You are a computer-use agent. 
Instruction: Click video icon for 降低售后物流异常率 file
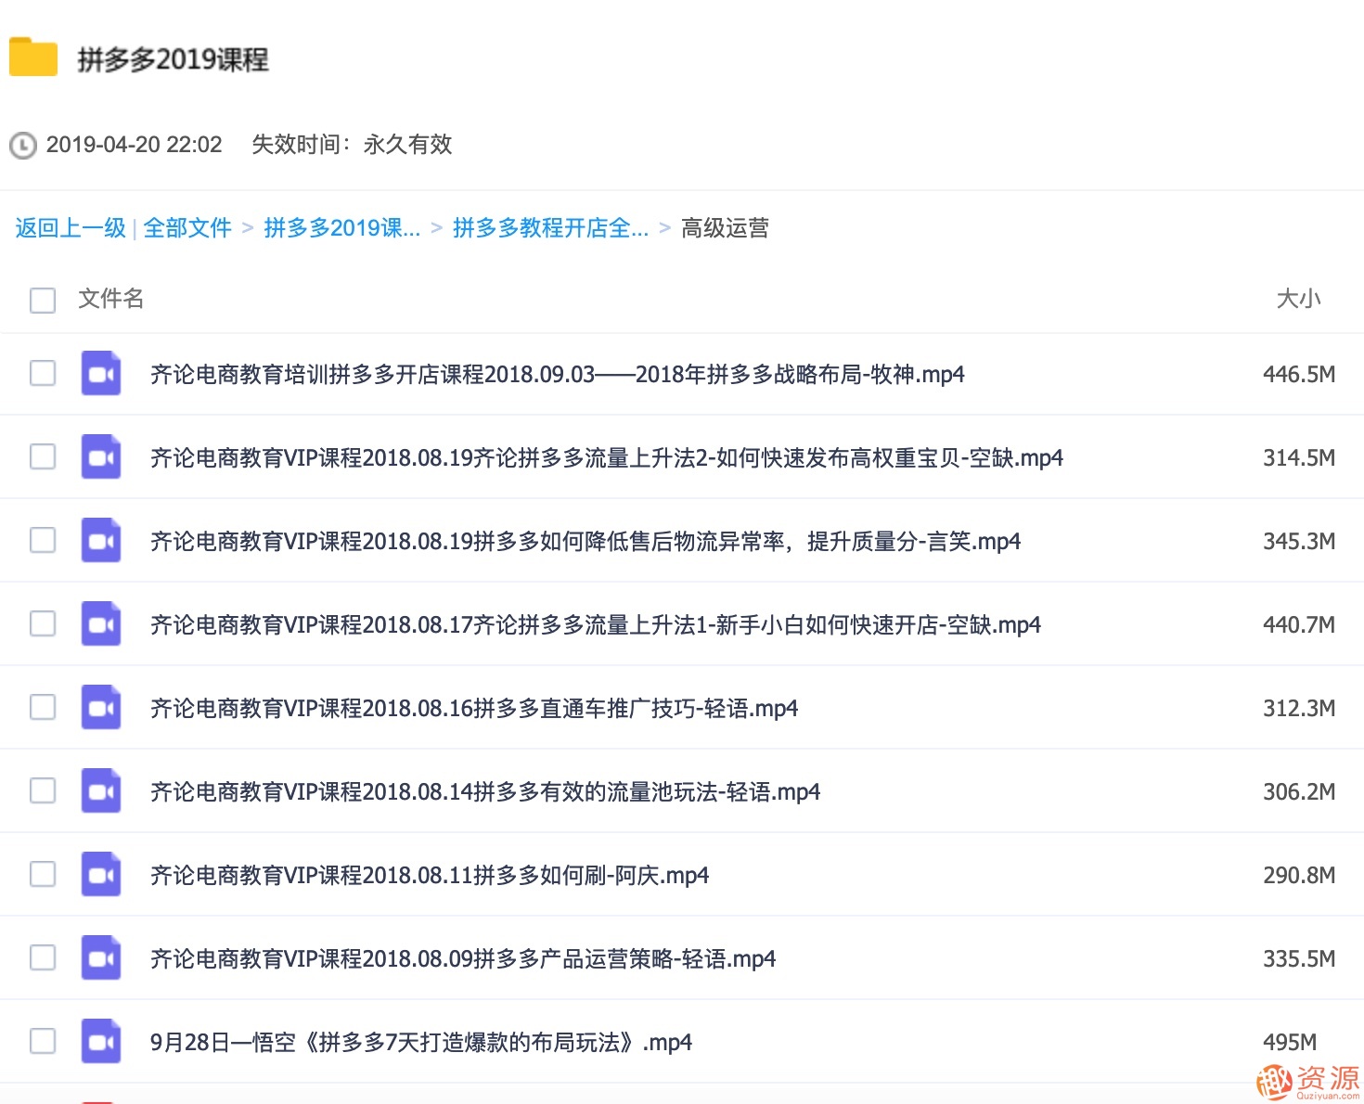pyautogui.click(x=101, y=541)
